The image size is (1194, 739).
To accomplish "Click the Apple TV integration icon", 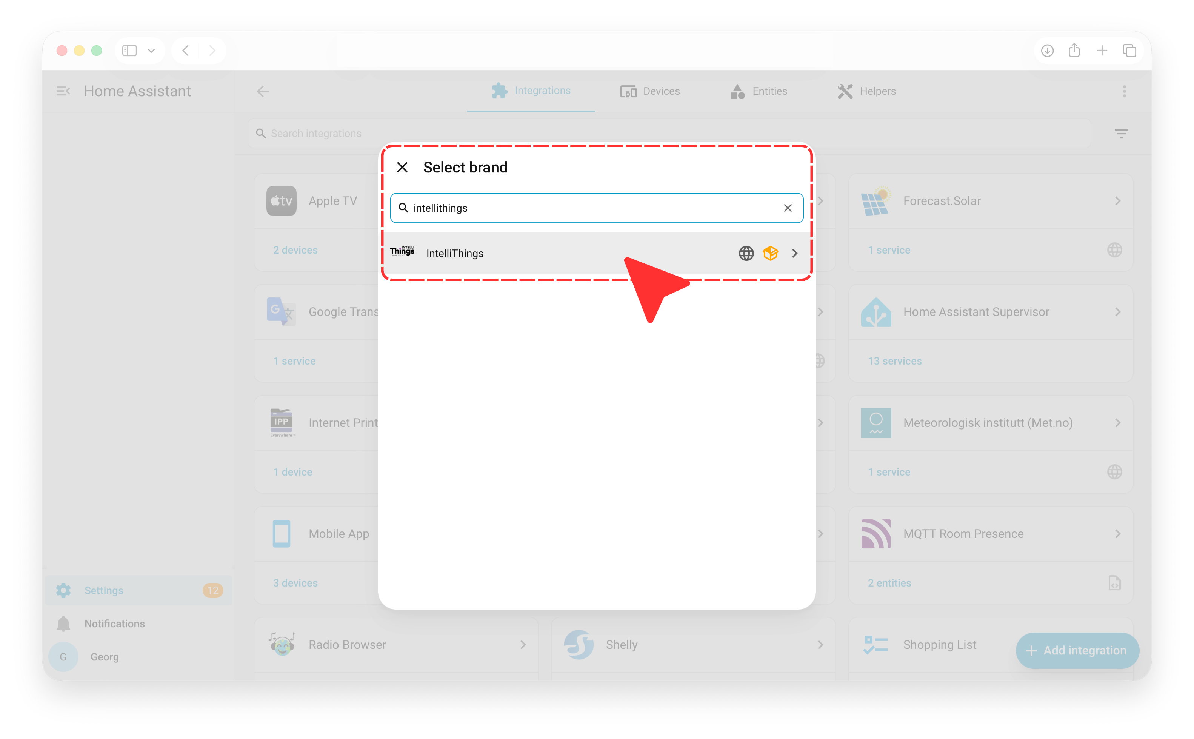I will [x=282, y=201].
